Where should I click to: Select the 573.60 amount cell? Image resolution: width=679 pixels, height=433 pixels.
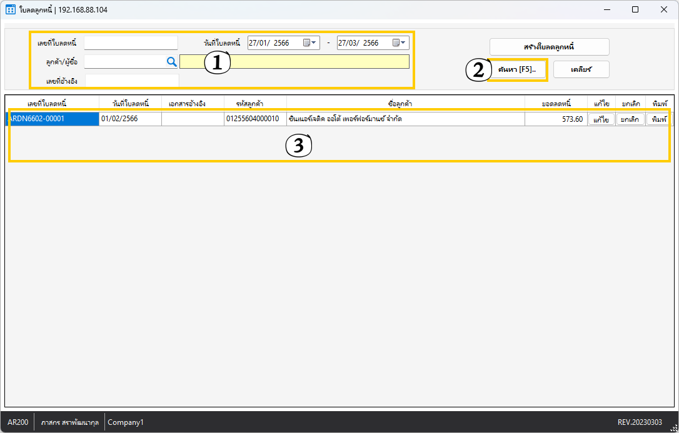click(555, 119)
